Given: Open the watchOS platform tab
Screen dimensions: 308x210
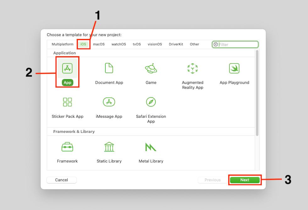Looking at the screenshot, I should coord(119,44).
